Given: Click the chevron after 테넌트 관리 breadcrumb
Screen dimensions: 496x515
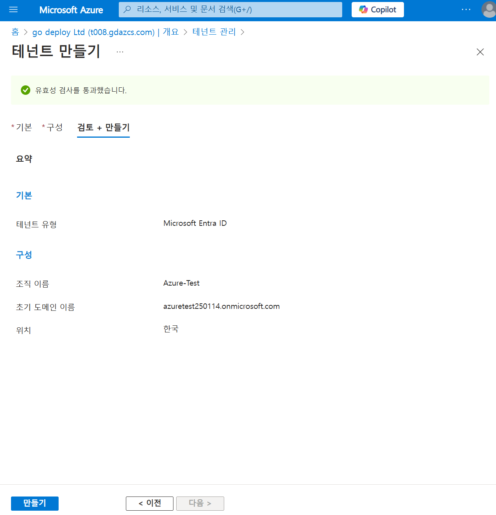Looking at the screenshot, I should tap(242, 32).
